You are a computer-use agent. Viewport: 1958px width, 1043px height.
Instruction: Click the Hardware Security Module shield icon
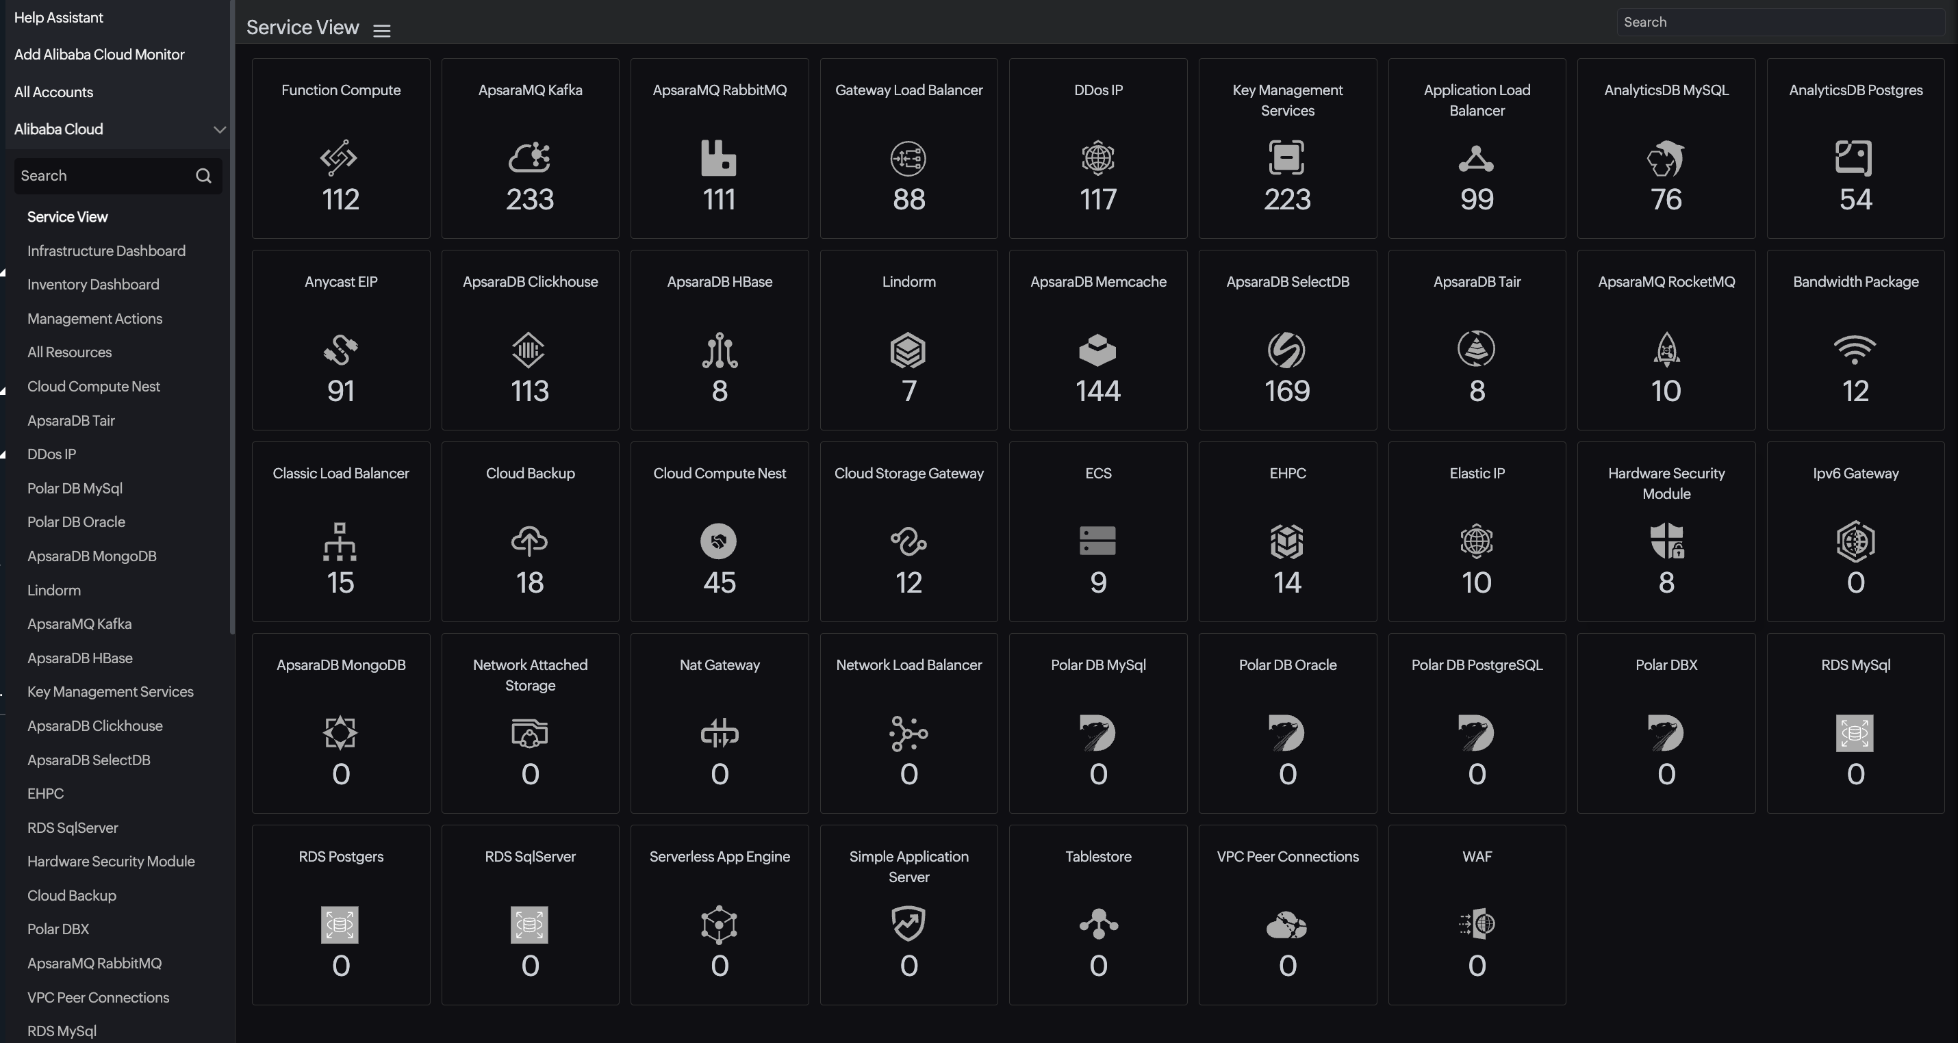tap(1666, 541)
